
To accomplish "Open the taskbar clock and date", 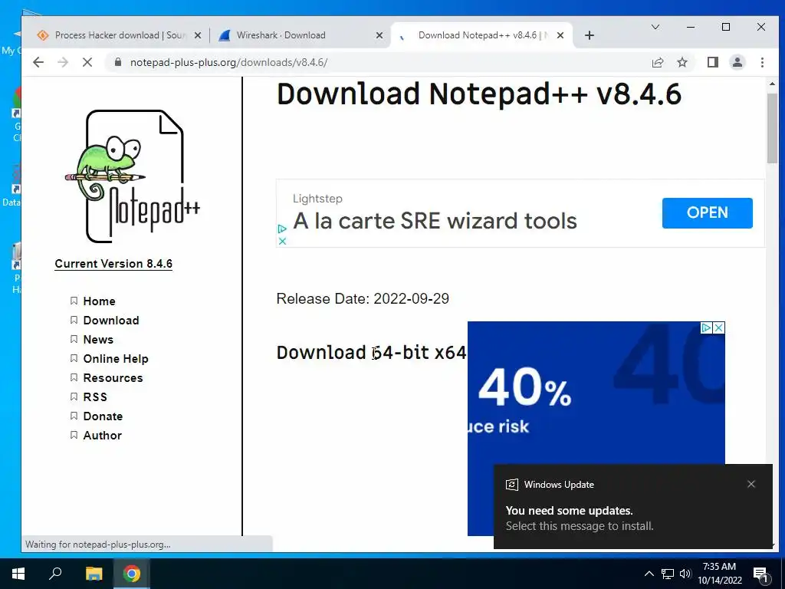I will pos(719,574).
